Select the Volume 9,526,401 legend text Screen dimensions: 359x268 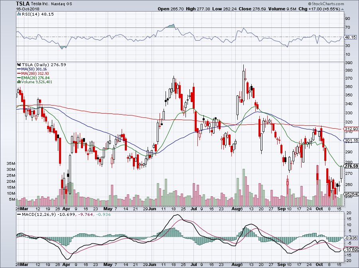[37, 82]
